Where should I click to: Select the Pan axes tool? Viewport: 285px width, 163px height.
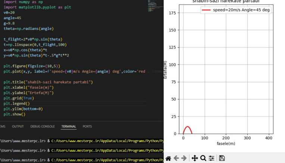[x=195, y=158]
